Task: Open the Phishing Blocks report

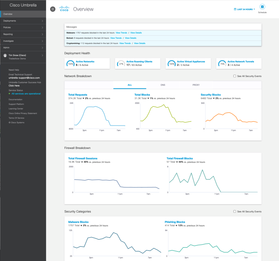Action: 175,222
